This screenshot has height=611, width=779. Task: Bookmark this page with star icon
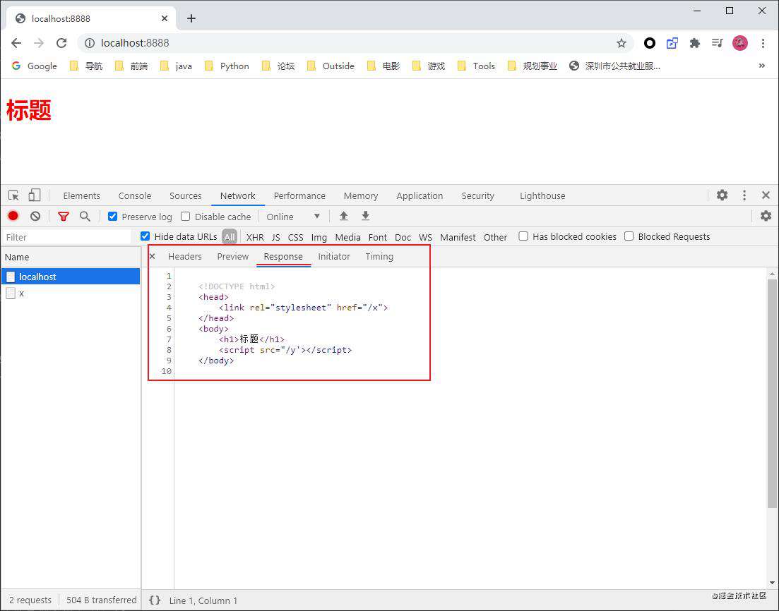622,43
